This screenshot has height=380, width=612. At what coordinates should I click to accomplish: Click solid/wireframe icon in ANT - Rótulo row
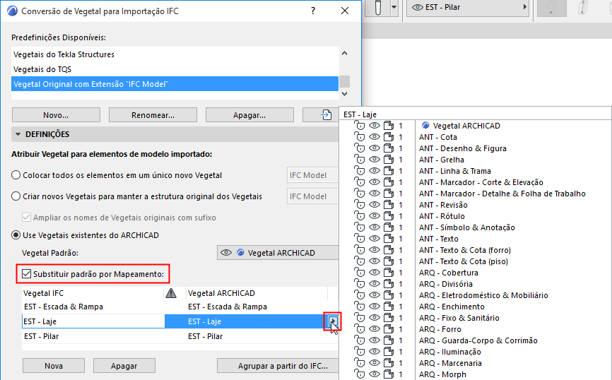[x=389, y=216]
